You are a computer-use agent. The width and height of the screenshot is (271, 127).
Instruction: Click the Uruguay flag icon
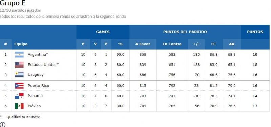(x=19, y=75)
